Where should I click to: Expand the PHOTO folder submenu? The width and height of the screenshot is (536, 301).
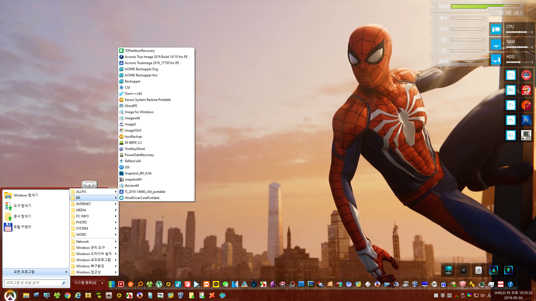pos(94,222)
